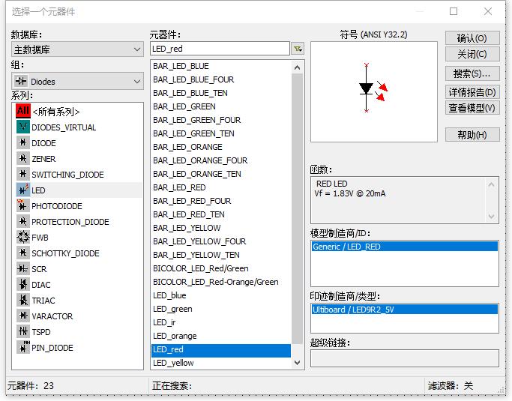Viewport: 512px width, 401px height.
Task: Select the VARACTOR series label
Action: click(52, 316)
